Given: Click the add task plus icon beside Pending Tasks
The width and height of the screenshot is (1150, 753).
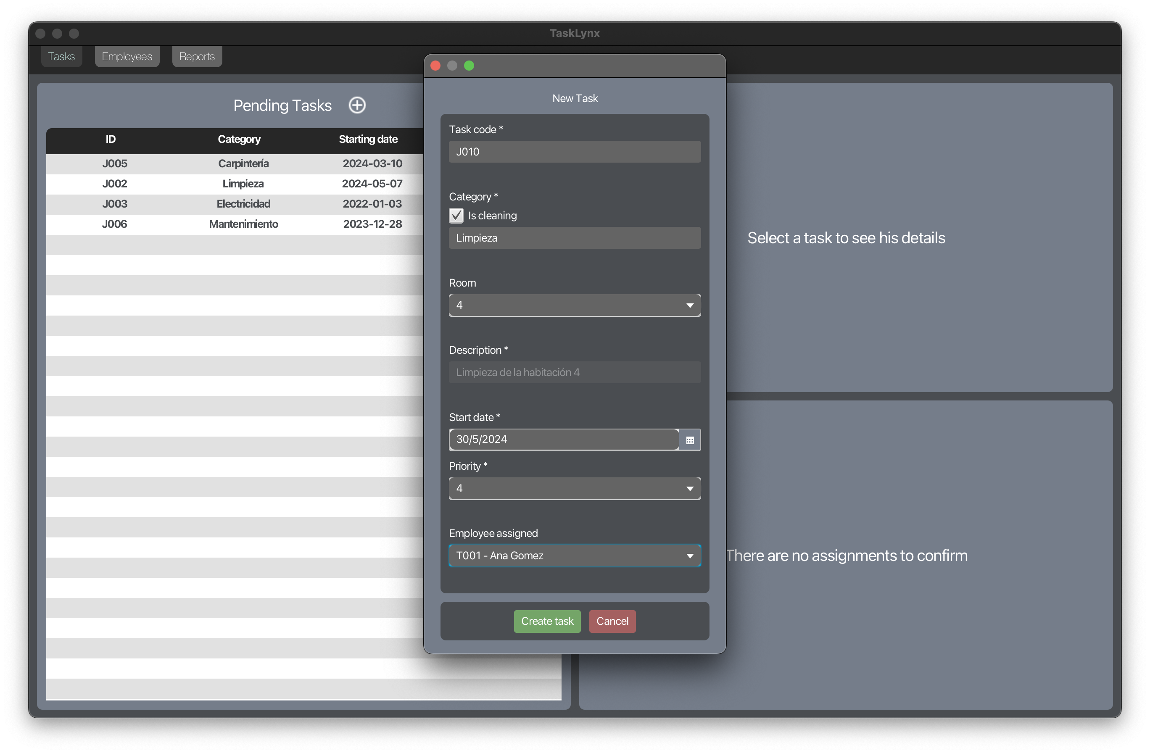Looking at the screenshot, I should pyautogui.click(x=357, y=105).
